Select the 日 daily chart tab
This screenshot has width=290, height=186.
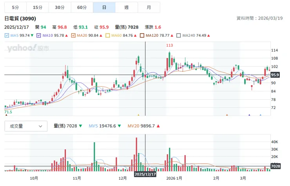point(104,7)
